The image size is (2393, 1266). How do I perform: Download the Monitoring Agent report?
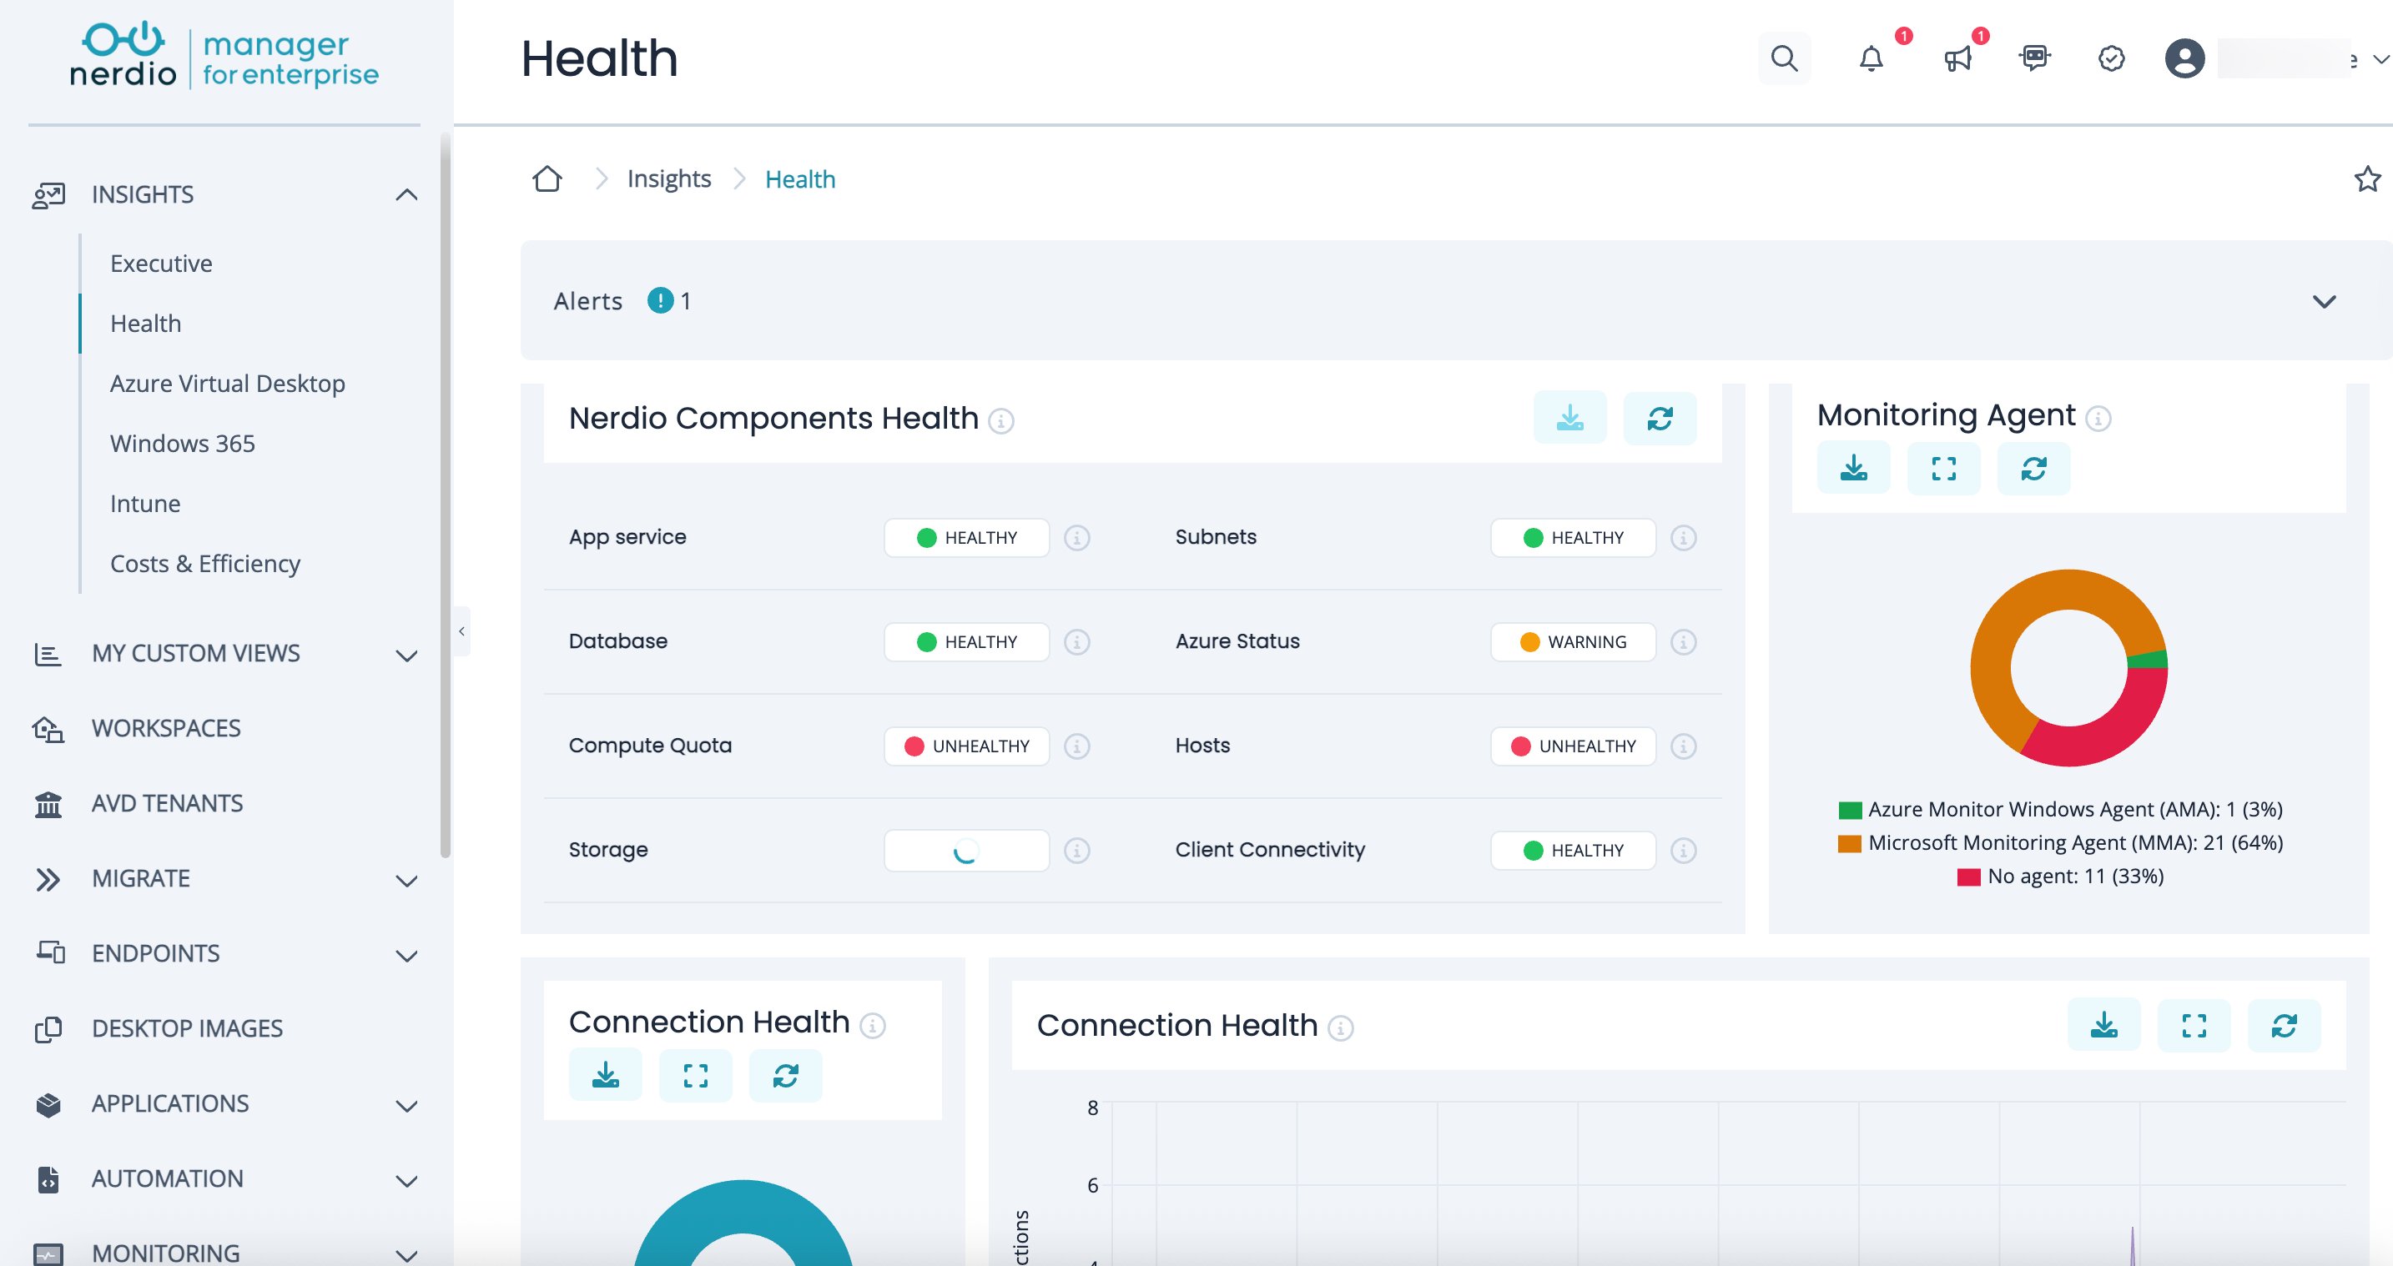(x=1853, y=468)
